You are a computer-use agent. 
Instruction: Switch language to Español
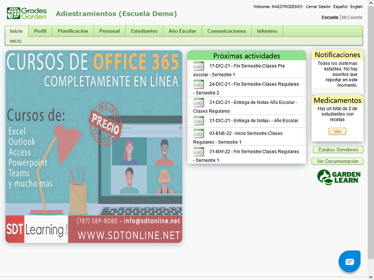tap(340, 6)
